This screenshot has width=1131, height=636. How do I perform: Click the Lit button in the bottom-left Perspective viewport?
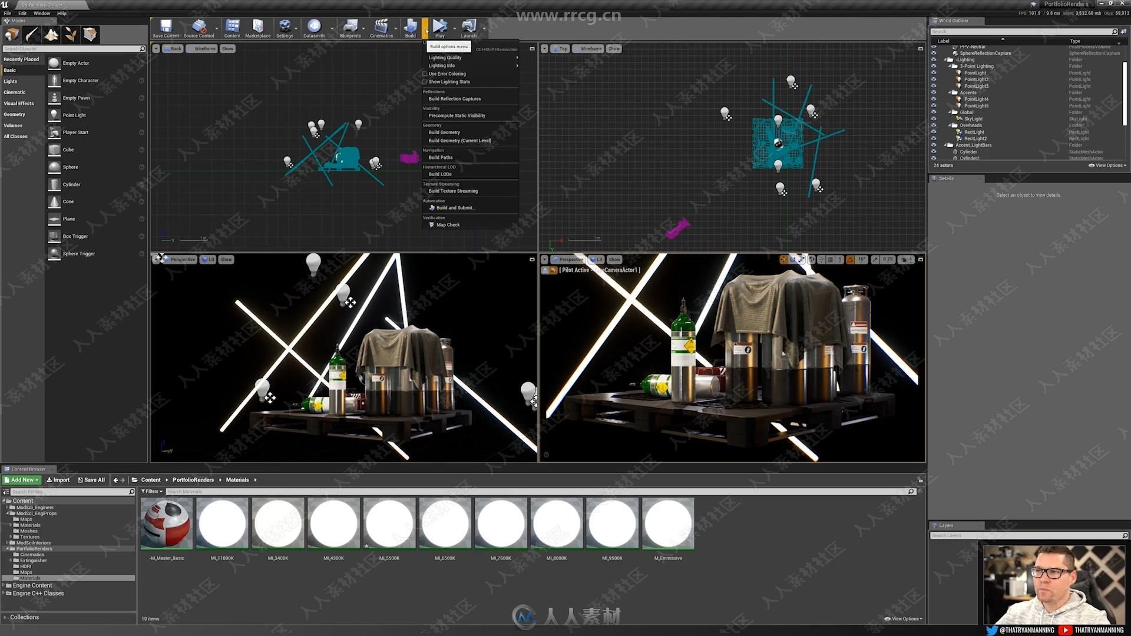(x=208, y=260)
